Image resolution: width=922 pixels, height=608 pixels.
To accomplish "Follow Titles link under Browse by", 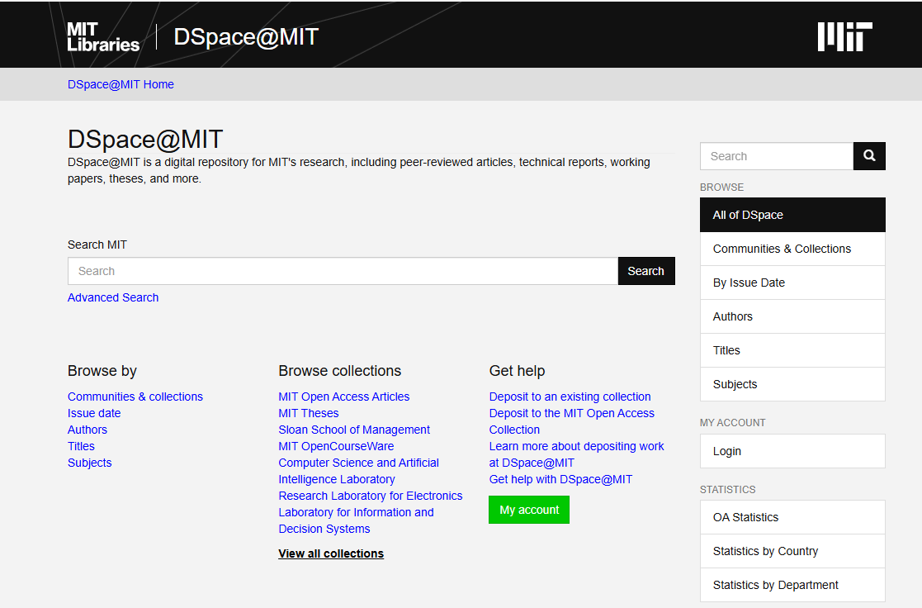I will click(x=81, y=446).
